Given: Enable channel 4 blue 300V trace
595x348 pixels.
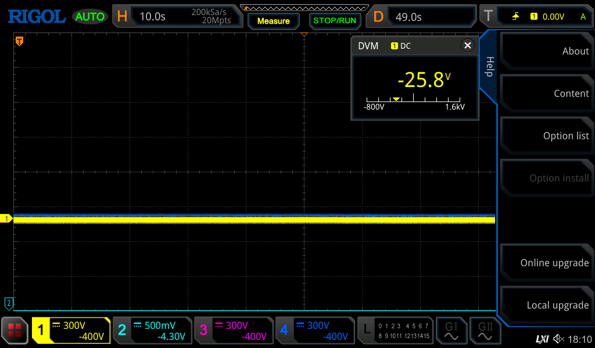Looking at the screenshot, I should tap(314, 331).
